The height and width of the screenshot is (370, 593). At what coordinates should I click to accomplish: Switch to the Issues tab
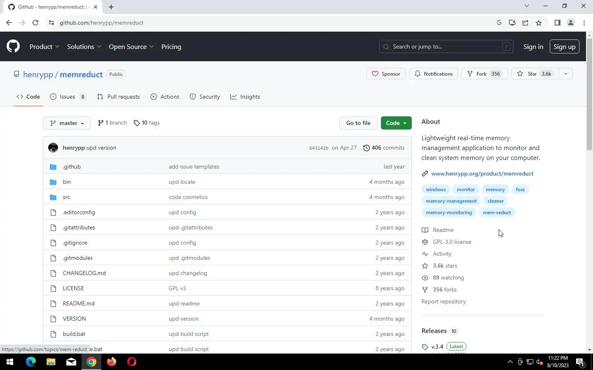pyautogui.click(x=68, y=97)
